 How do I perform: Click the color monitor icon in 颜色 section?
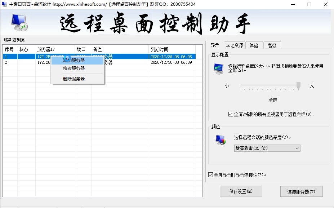pos(220,140)
